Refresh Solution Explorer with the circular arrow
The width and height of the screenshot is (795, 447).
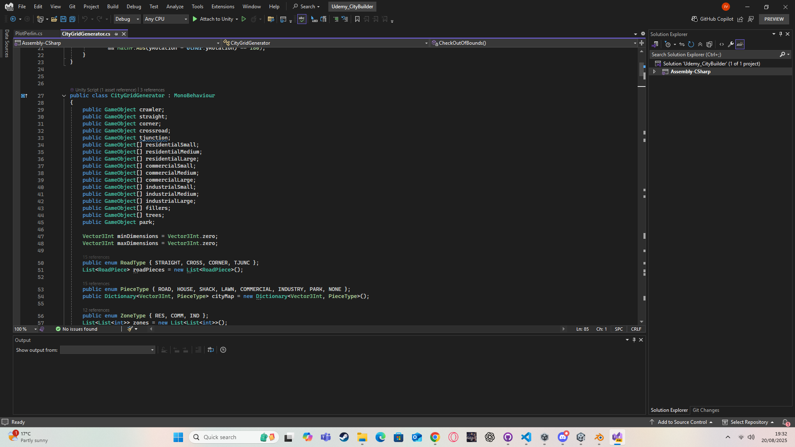click(691, 44)
